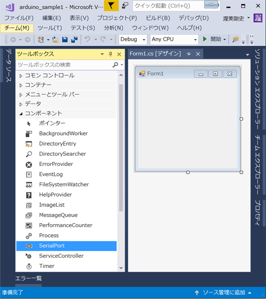Select the ImageList component icon
The height and width of the screenshot is (299, 266).
click(29, 205)
